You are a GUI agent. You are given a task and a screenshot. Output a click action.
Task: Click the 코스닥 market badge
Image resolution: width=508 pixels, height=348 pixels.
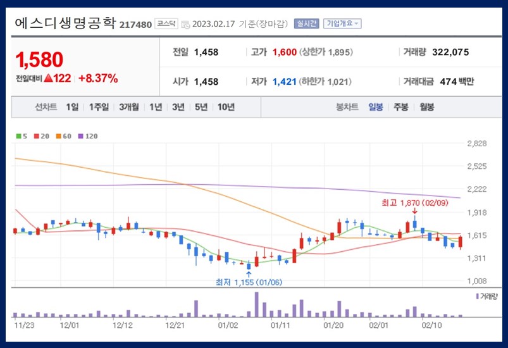[x=166, y=23]
